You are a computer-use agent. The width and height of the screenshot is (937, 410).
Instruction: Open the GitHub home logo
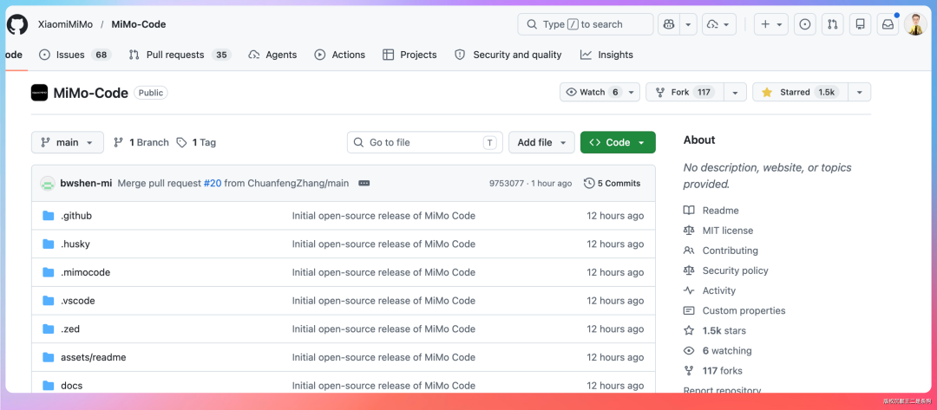[x=17, y=24]
